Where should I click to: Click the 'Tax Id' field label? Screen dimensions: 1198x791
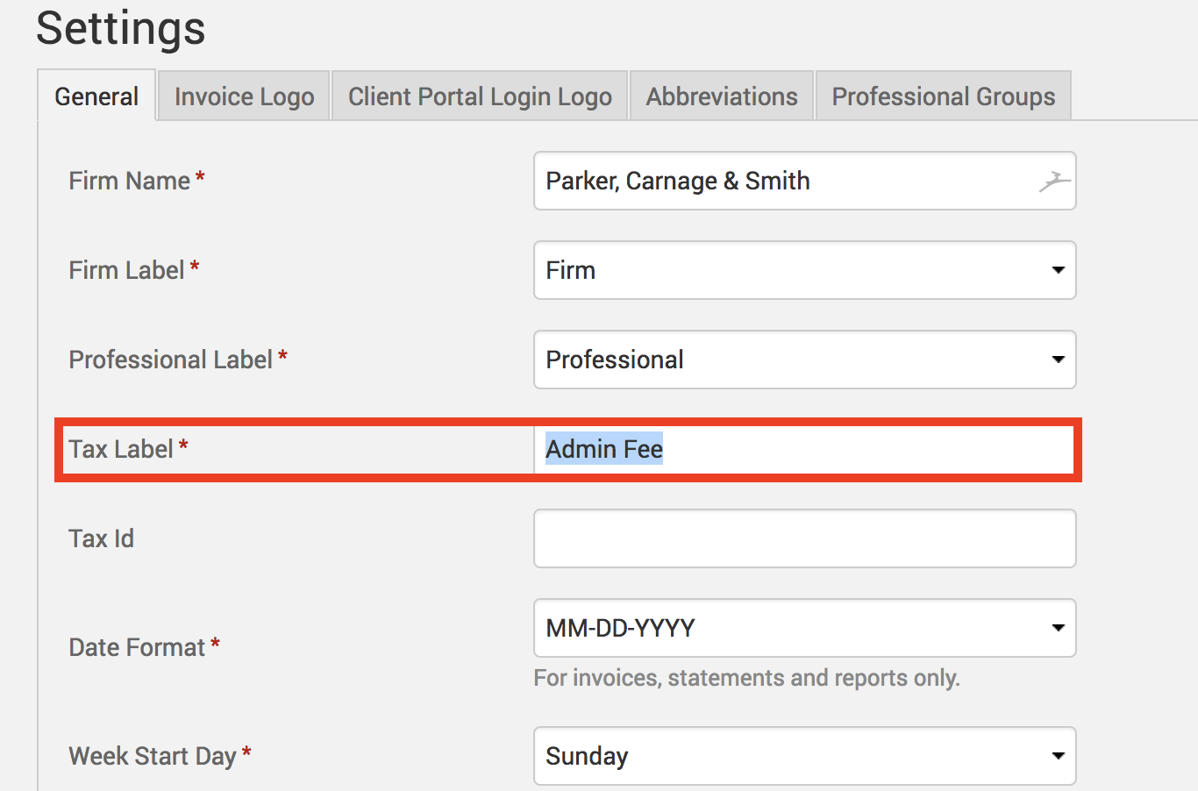[102, 539]
